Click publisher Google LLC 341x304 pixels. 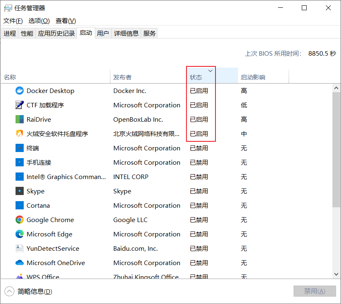(130, 220)
